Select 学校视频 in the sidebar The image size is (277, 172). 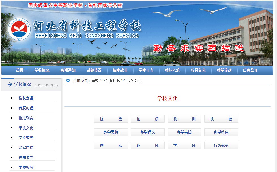point(26,167)
